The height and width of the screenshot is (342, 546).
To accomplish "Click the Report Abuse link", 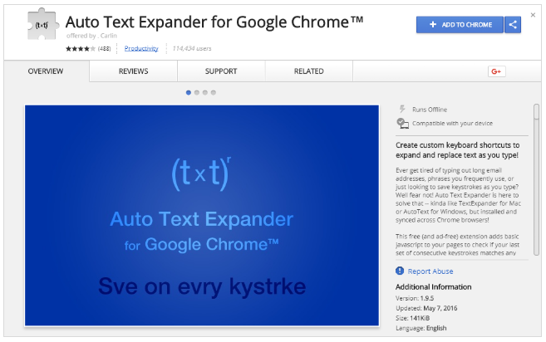I will pos(430,271).
